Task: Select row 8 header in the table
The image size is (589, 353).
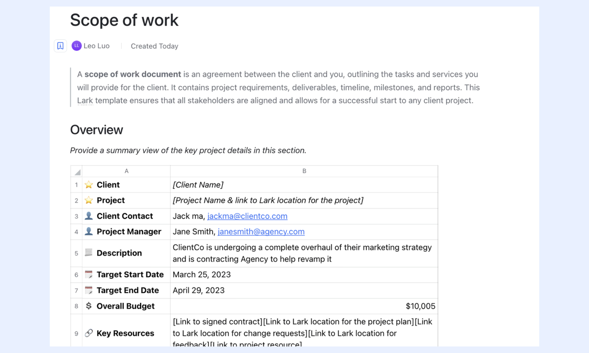Action: (x=77, y=306)
